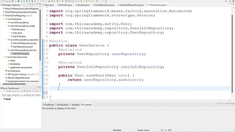235x132 pixels.
Task: Maximize the editor area
Action: pyautogui.click(x=234, y=4)
